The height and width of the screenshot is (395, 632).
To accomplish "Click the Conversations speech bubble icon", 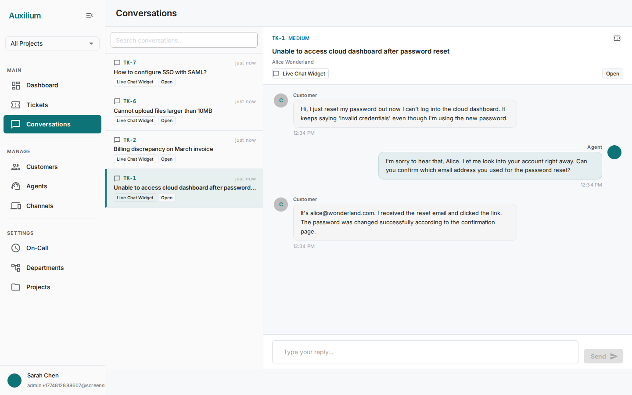I will (x=16, y=124).
